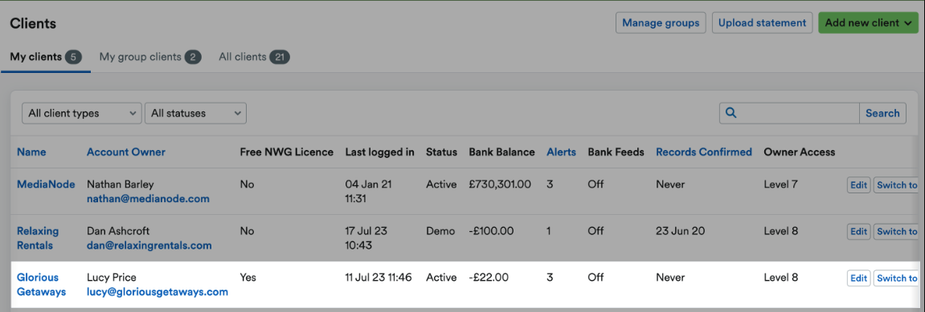
Task: Click the lucy@gloriousgetaways.com email link
Action: pos(158,291)
